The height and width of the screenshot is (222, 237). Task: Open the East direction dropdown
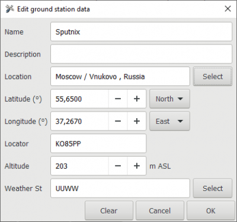(169, 121)
